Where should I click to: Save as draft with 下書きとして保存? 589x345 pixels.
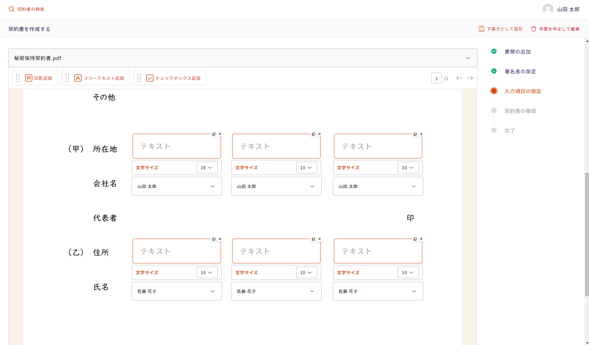click(x=501, y=29)
